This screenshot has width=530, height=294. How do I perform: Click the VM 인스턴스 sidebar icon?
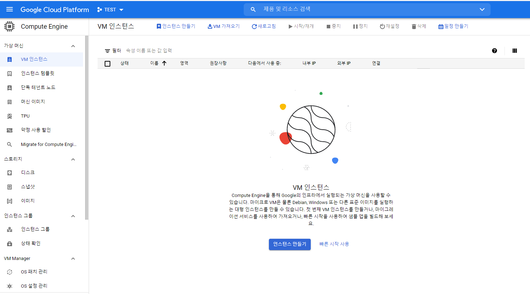tap(10, 60)
